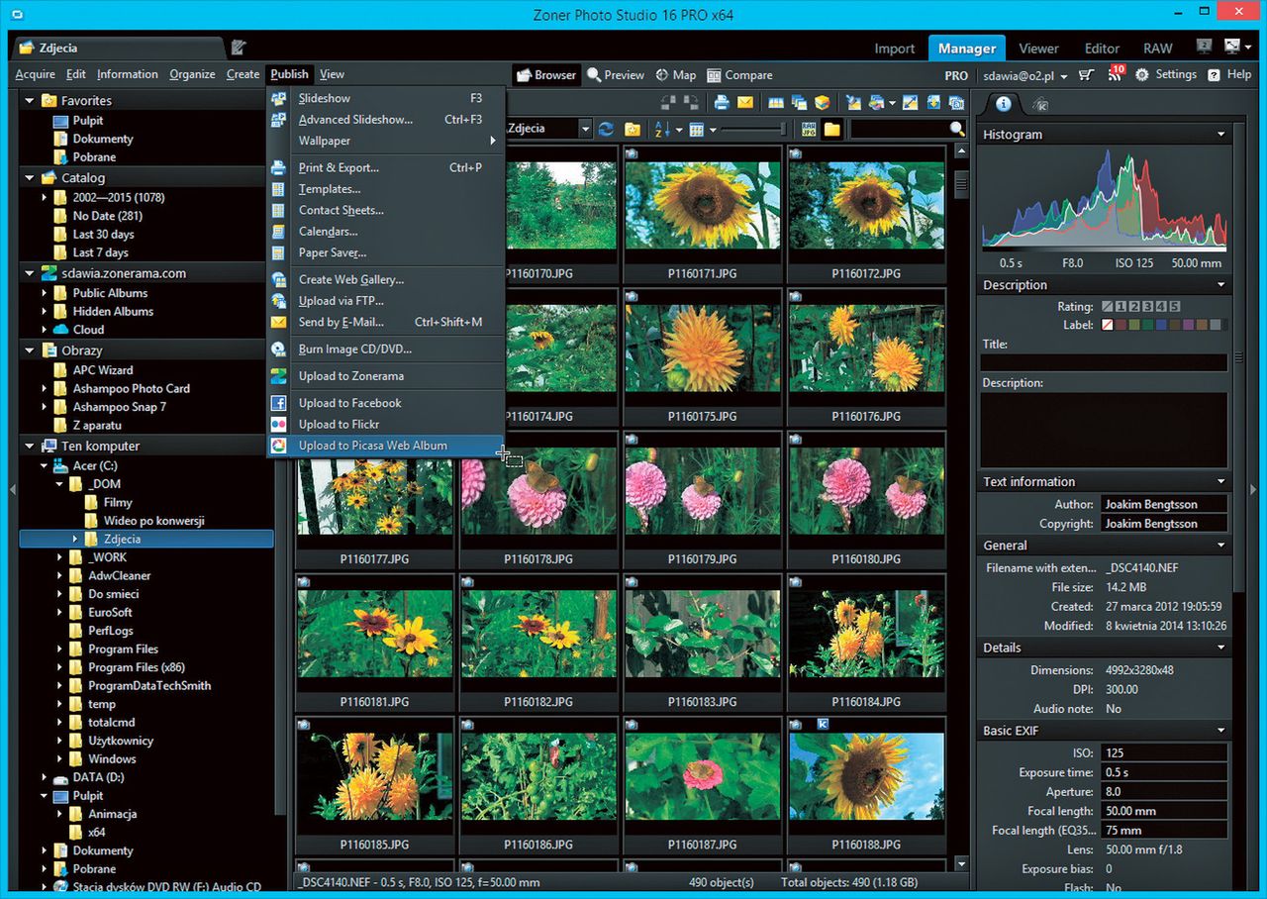Viewport: 1267px width, 899px height.
Task: Switch to the RAW module tab
Action: coord(1158,49)
